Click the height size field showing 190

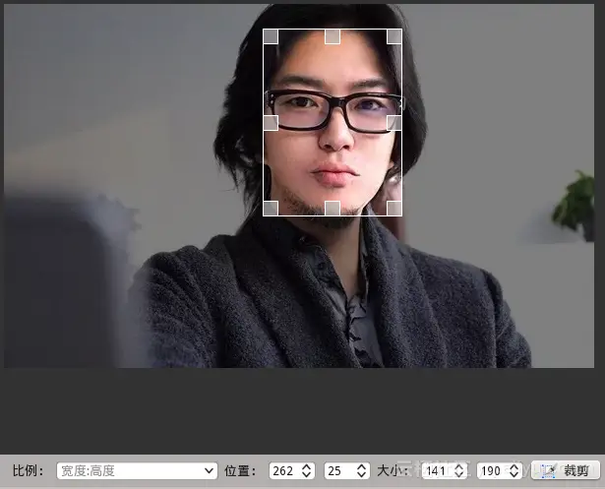tap(491, 471)
